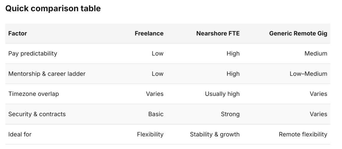This screenshot has height=149, width=342.
Task: Click the "Ideal for" row label
Action: pos(20,134)
